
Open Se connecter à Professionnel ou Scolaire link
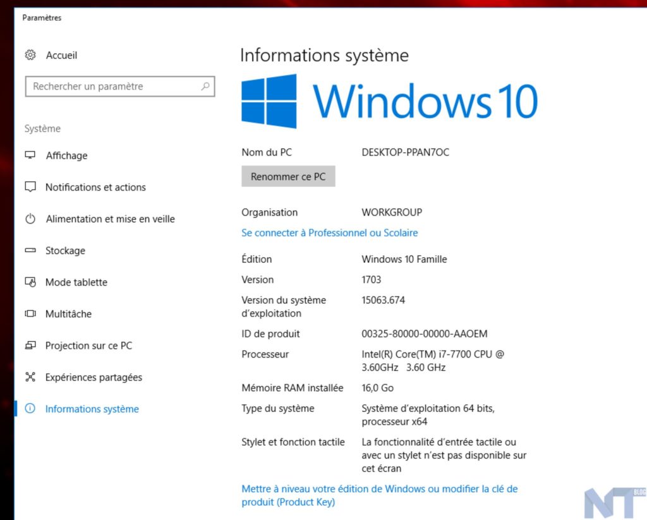330,233
